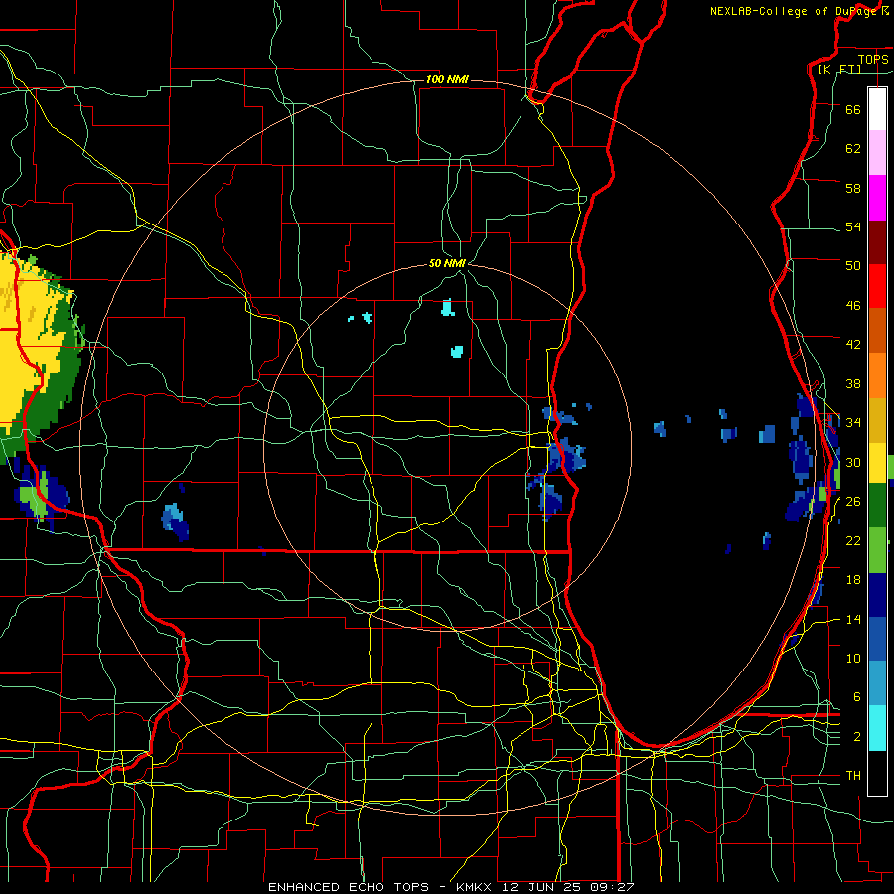The height and width of the screenshot is (894, 894).
Task: Click the 50 NMI range ring label
Action: click(447, 263)
